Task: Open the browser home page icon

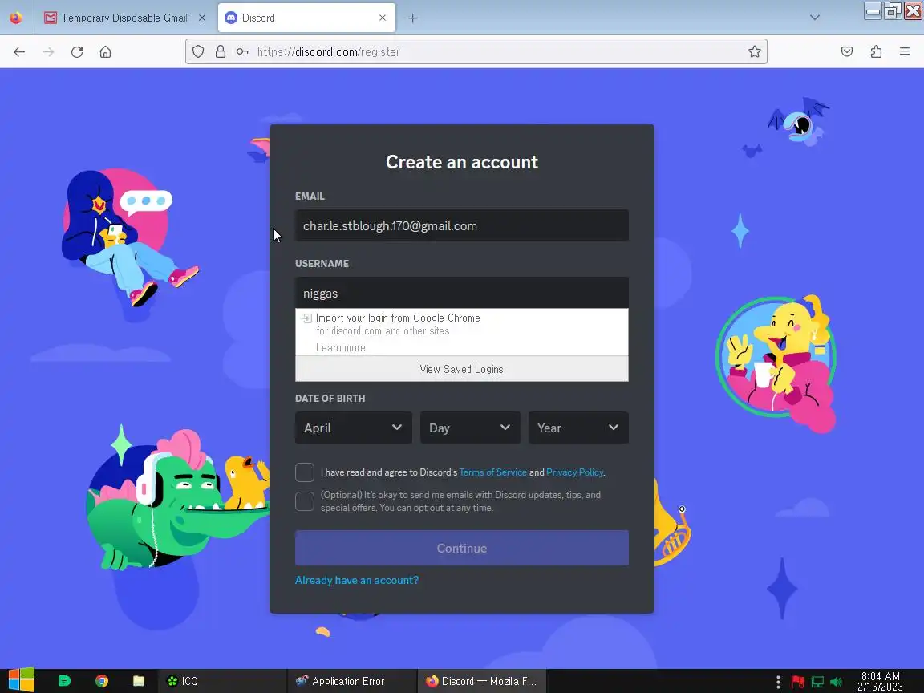Action: tap(106, 52)
